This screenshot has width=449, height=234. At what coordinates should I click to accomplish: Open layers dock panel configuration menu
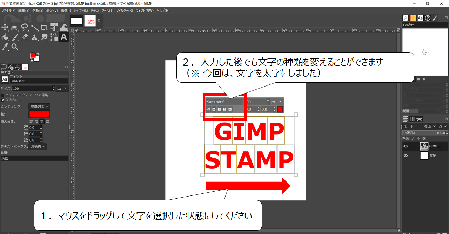(x=446, y=119)
